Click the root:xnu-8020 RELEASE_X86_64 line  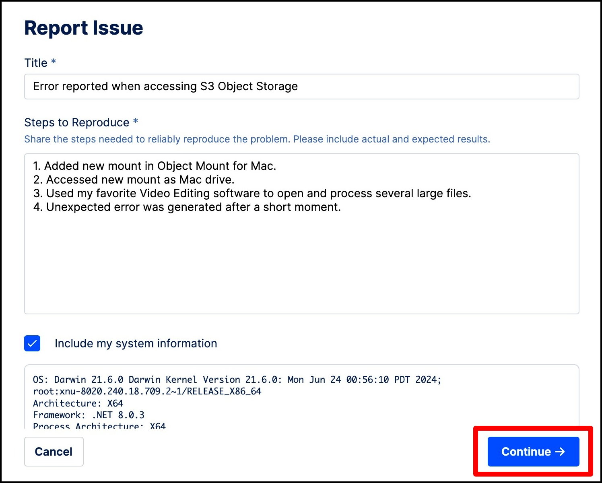click(147, 391)
